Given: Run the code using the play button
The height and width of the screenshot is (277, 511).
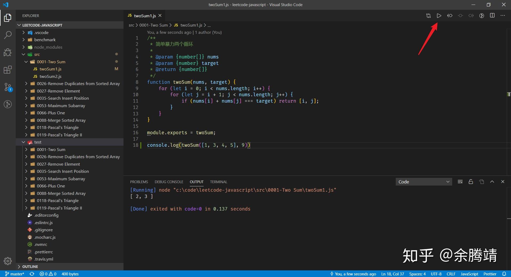Looking at the screenshot, I should click(x=439, y=15).
